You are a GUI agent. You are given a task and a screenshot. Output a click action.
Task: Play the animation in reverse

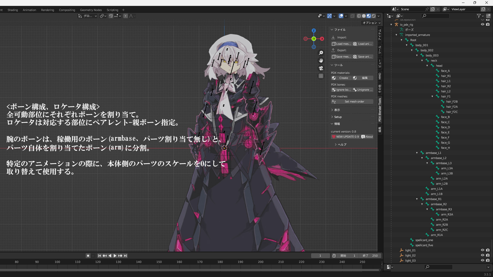[110, 256]
